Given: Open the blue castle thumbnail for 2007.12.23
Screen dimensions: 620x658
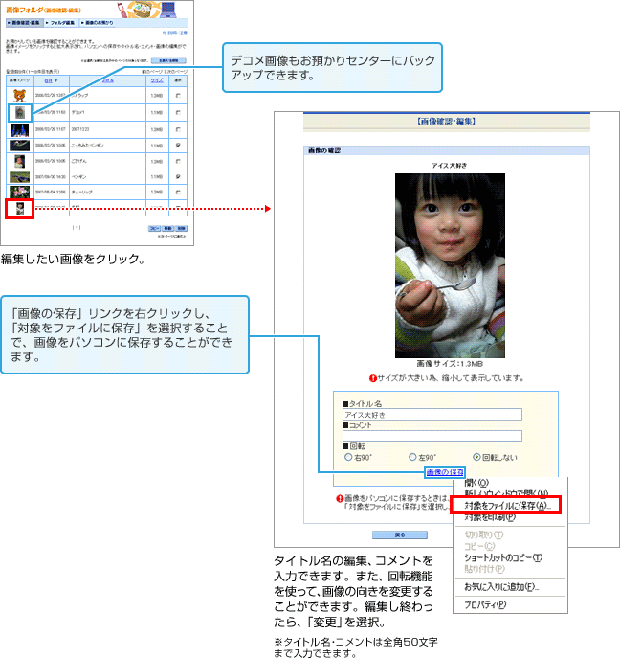Looking at the screenshot, I should pyautogui.click(x=20, y=129).
